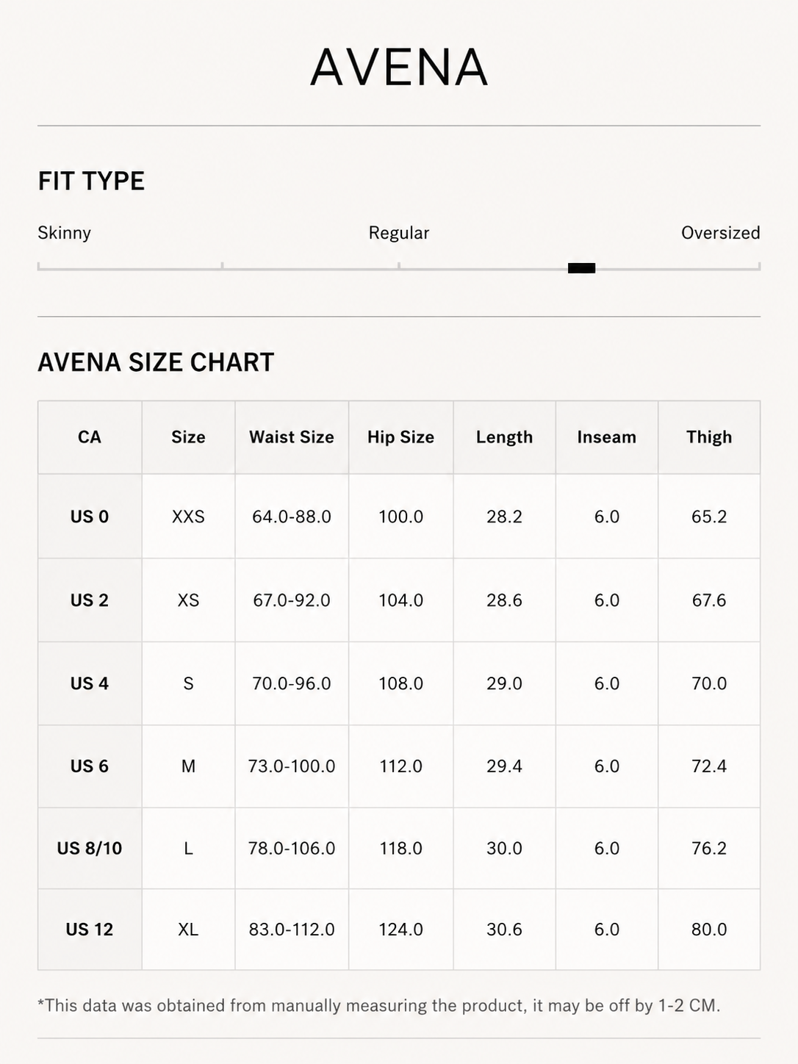The height and width of the screenshot is (1064, 798).
Task: Select the US 2 row label
Action: point(90,600)
